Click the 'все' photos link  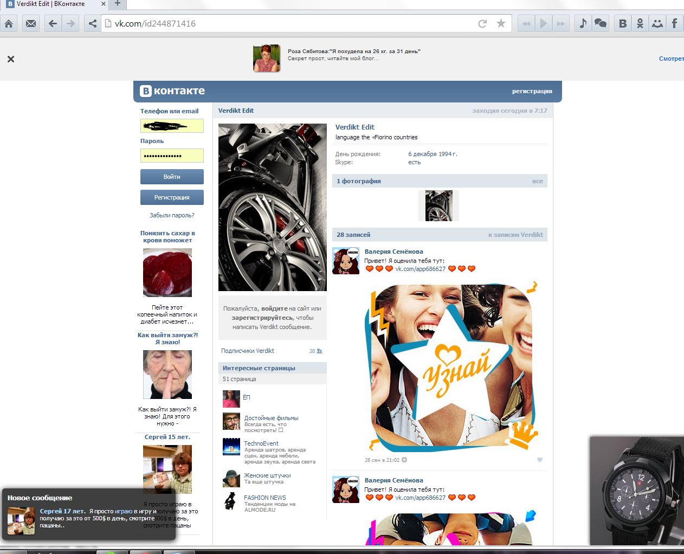tap(537, 181)
